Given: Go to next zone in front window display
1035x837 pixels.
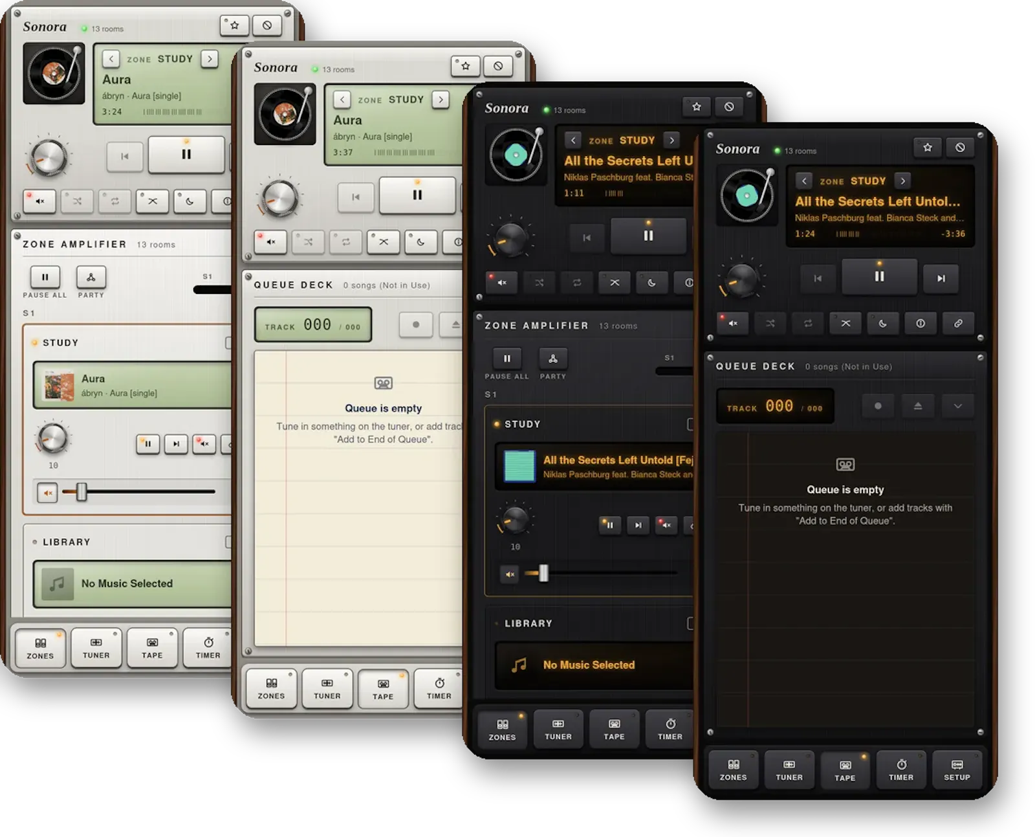Looking at the screenshot, I should coord(902,181).
